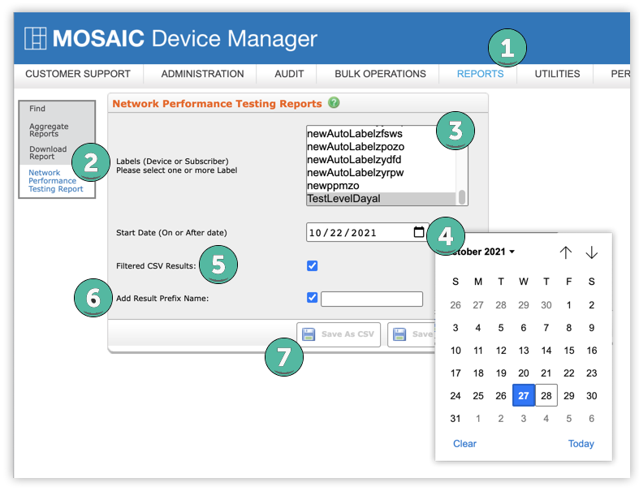Go to previous month with up arrow
This screenshot has width=639, height=491.
click(x=565, y=252)
